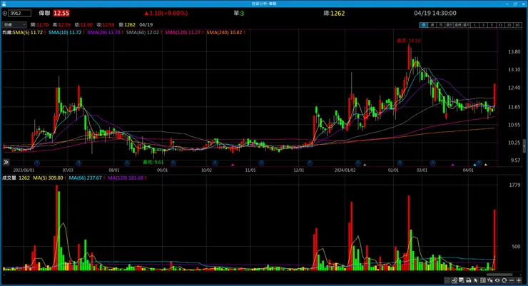
Task: Click the circular event marker near the 12/01 date
Action: [310, 163]
